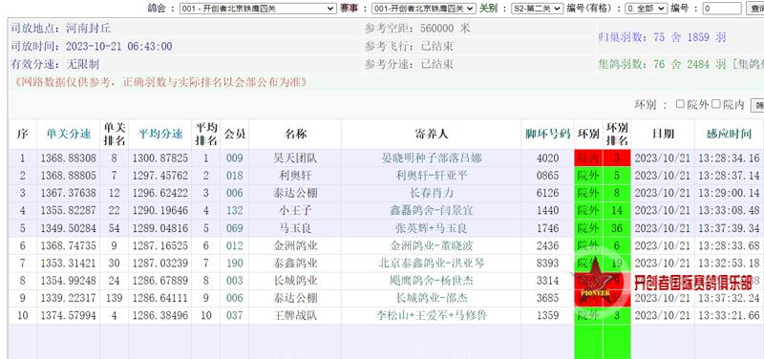Click 晏晓明种子部落吕娜 keeper name
This screenshot has height=359, width=764.
[432, 158]
